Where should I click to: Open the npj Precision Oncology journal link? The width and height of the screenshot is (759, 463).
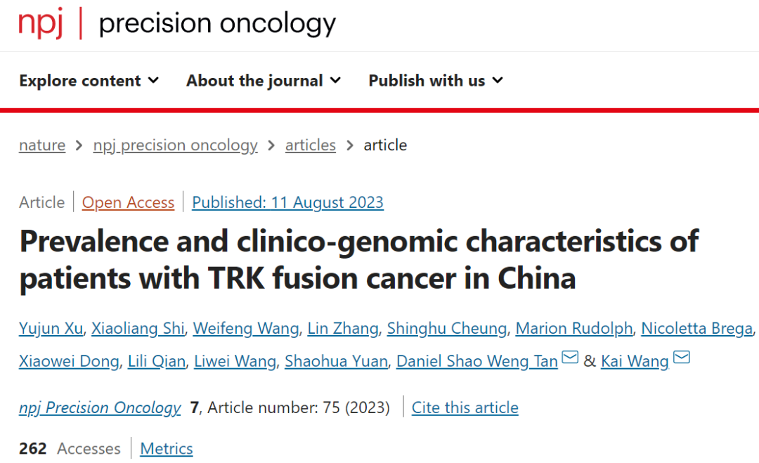(100, 407)
